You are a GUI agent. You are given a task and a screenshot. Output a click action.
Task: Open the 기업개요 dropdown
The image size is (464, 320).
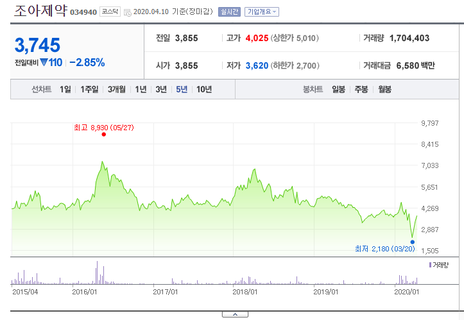[262, 12]
